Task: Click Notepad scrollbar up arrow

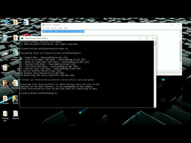Action: click(181, 31)
